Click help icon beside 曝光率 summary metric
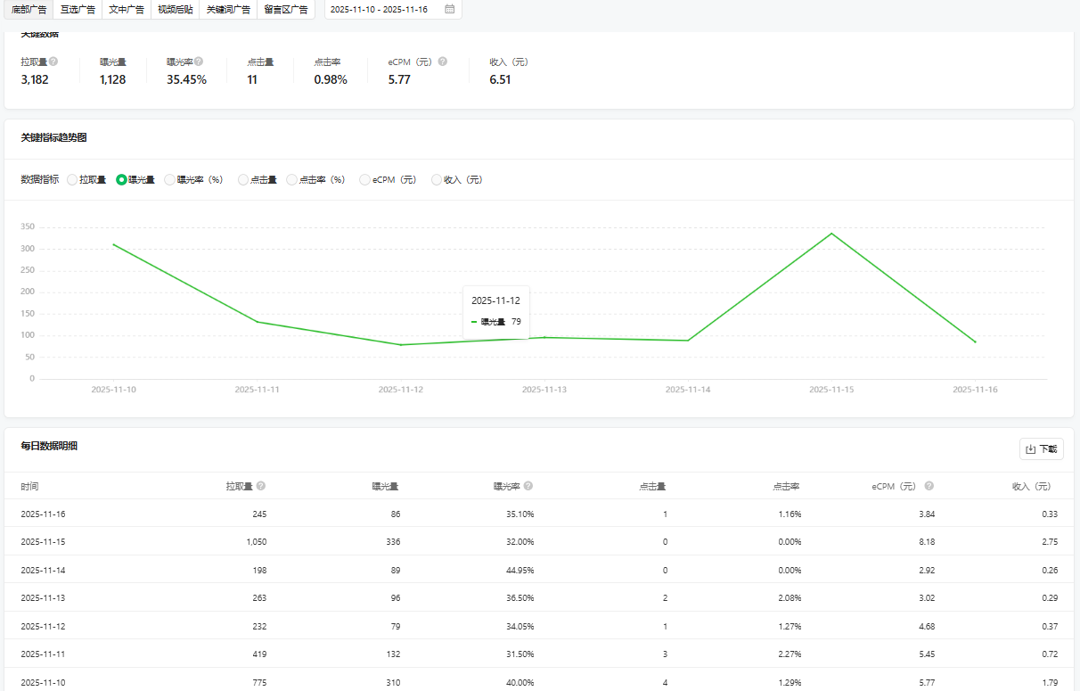The image size is (1080, 691). [x=199, y=62]
